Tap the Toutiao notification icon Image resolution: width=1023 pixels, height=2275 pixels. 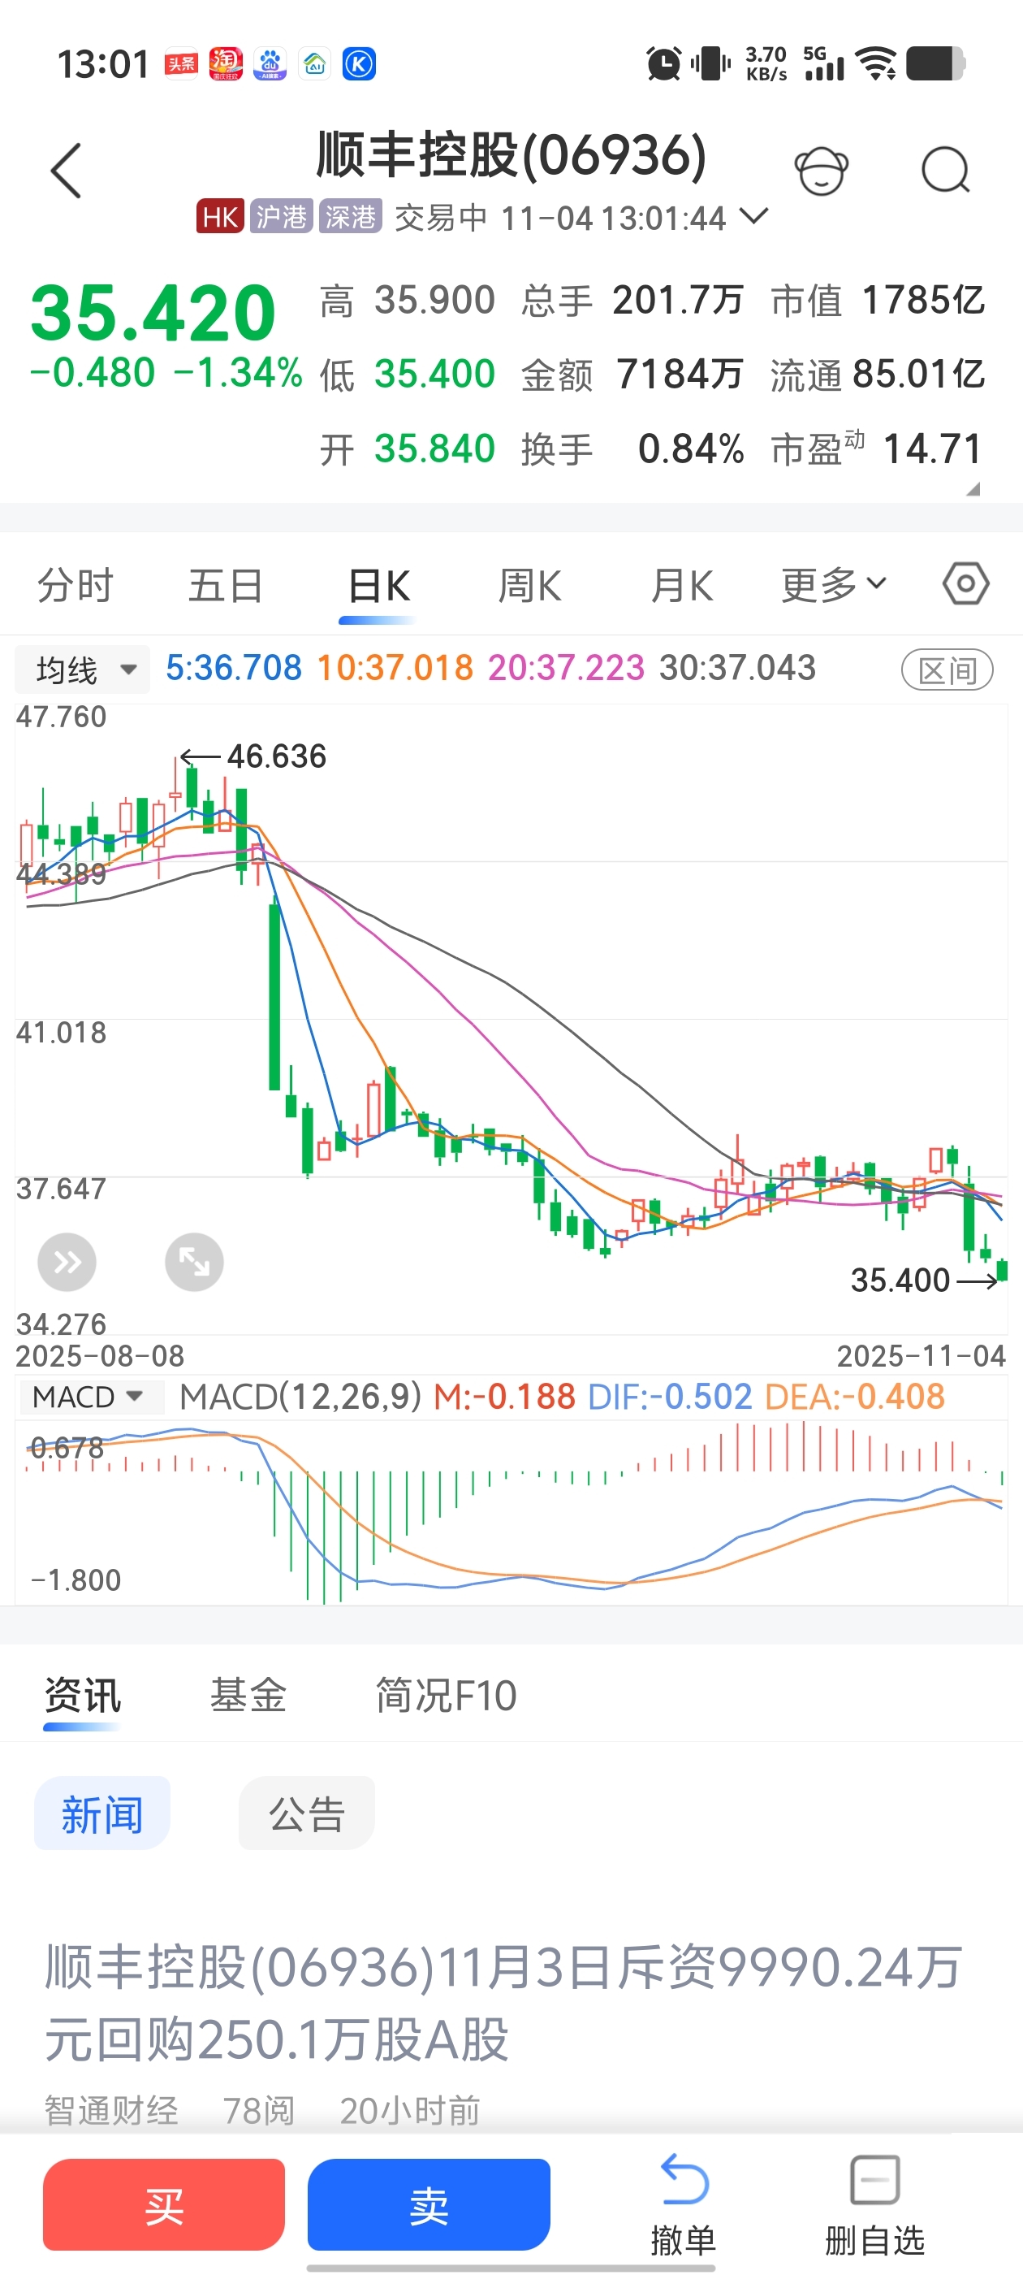tap(181, 63)
